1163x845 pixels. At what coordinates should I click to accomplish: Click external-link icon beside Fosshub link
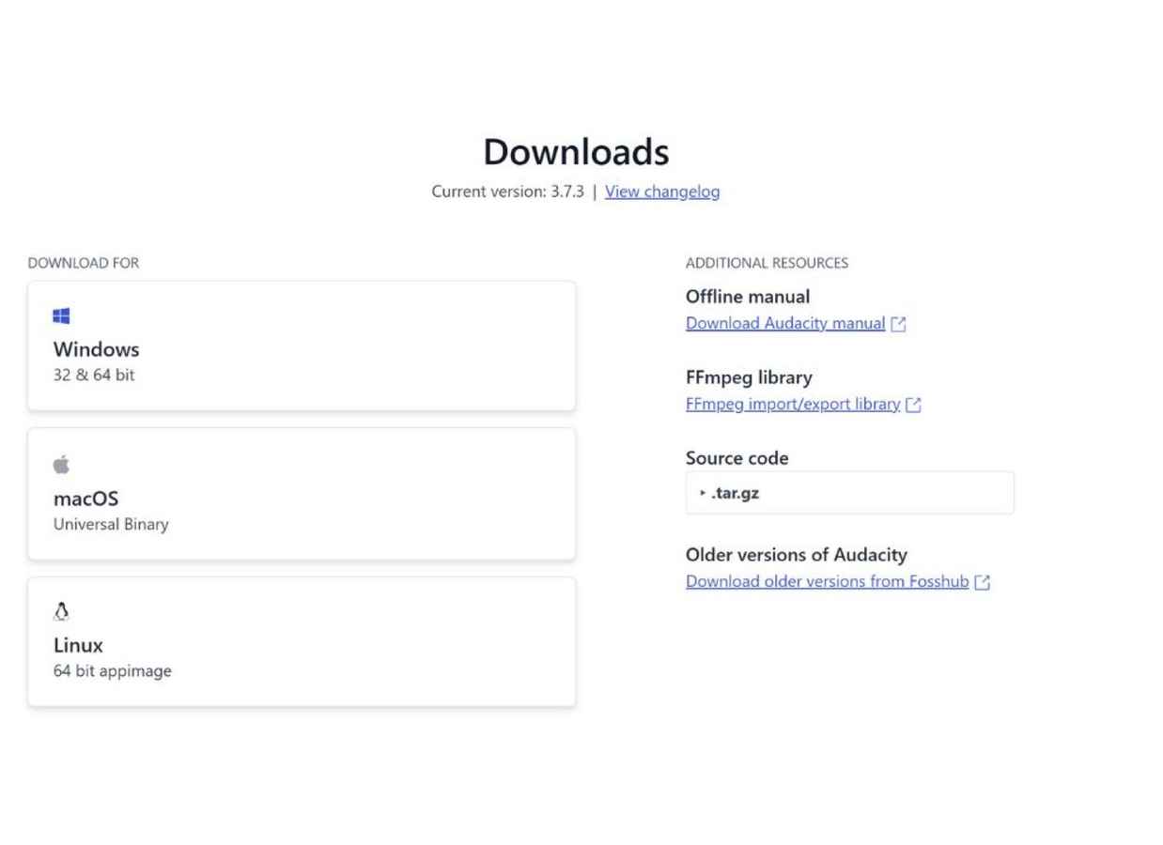coord(983,582)
